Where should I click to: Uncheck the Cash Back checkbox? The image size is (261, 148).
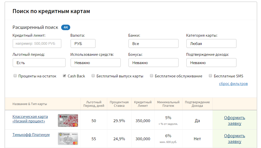click(64, 76)
